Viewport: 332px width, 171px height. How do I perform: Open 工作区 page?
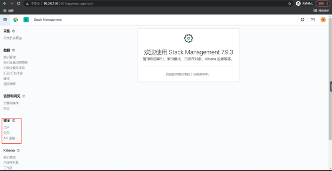click(x=8, y=168)
